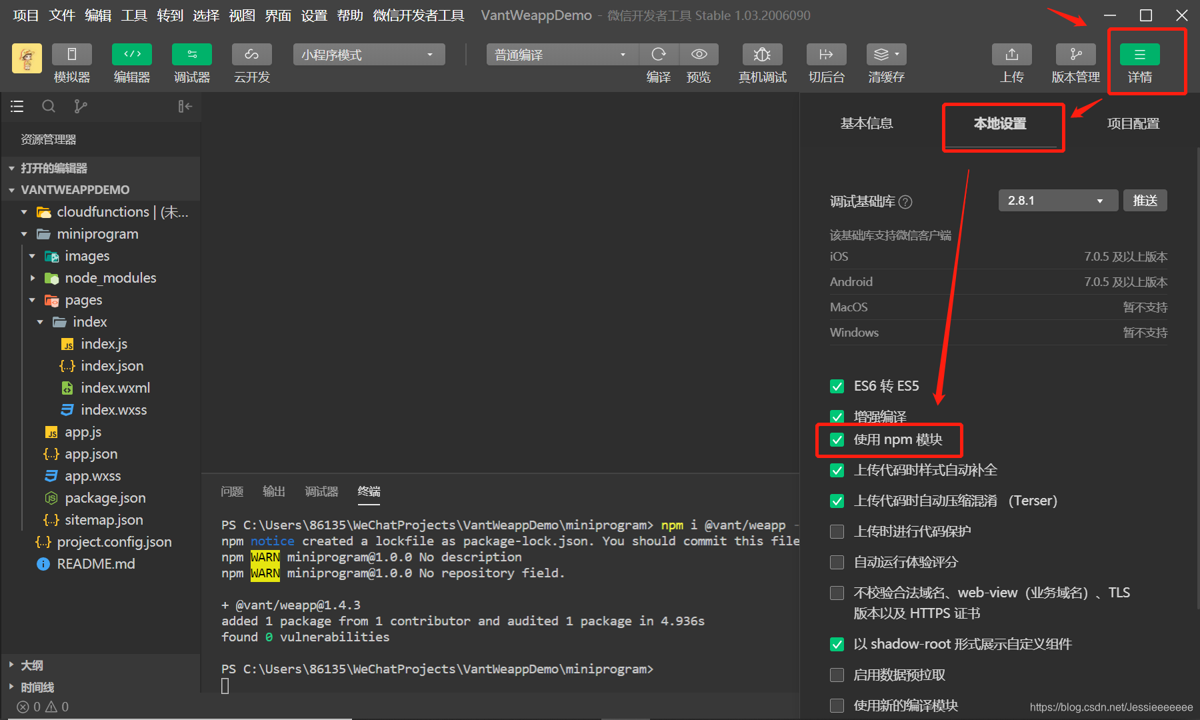The width and height of the screenshot is (1200, 720).
Task: Collapse the 打开的编辑器 section
Action: pos(11,168)
